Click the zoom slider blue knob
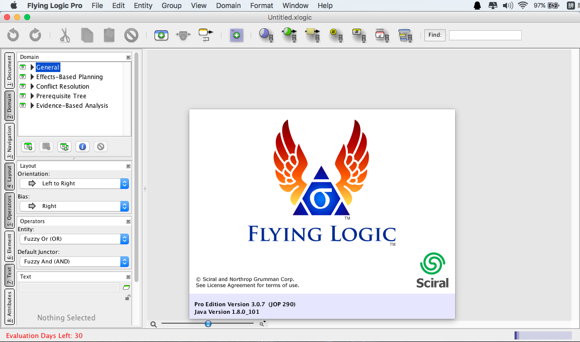Viewport: 580px width, 342px height. [x=208, y=324]
